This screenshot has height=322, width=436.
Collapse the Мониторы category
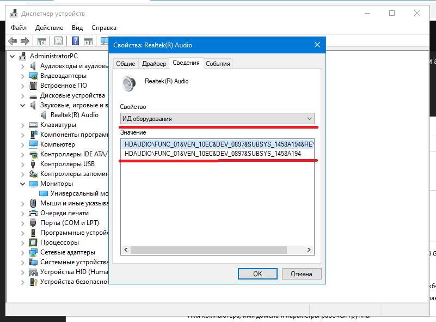pos(22,184)
